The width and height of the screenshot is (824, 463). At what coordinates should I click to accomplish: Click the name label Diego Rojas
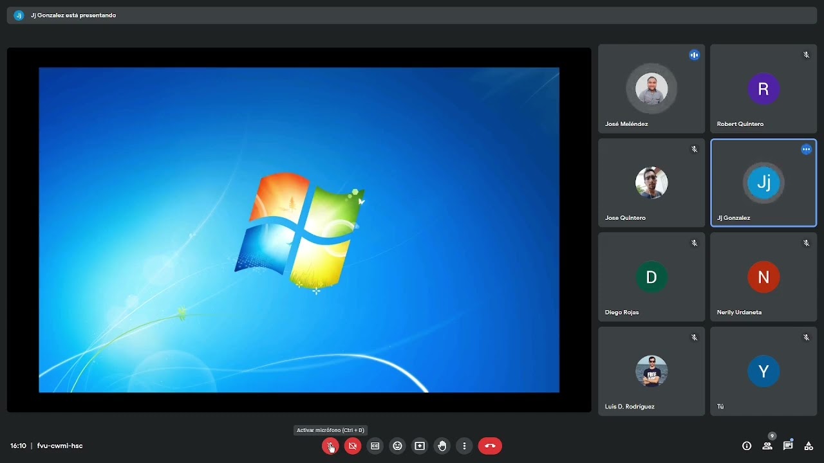(622, 313)
